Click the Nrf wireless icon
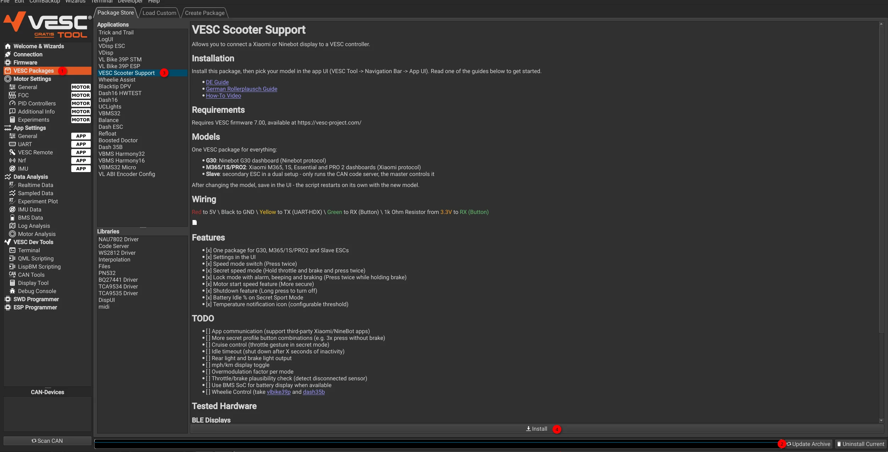Screen dimensions: 888x452 tap(12, 161)
